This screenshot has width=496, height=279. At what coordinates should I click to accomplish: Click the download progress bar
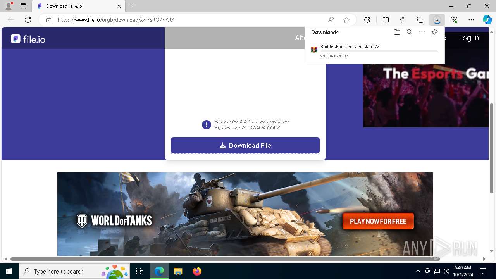click(x=379, y=51)
